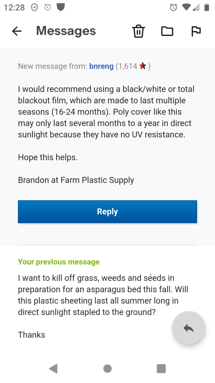
Task: Tap the battery indicator icon
Action: 207,8
